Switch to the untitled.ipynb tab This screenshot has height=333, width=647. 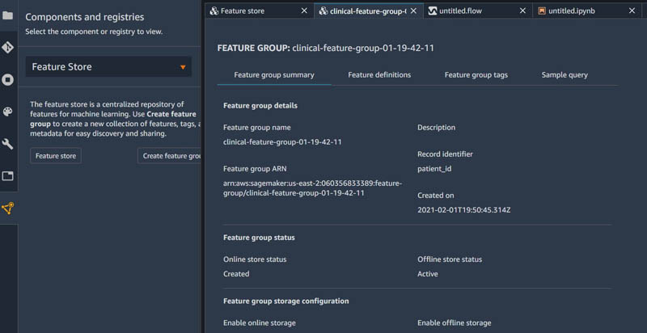tap(588, 10)
